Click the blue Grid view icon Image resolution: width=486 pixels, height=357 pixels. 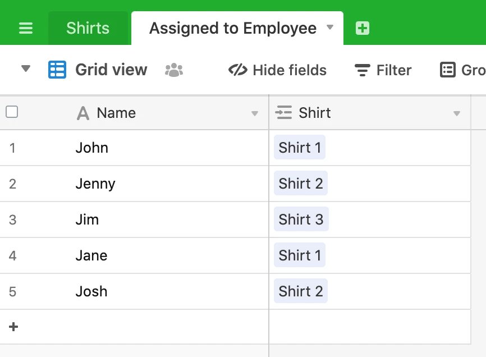tap(57, 70)
